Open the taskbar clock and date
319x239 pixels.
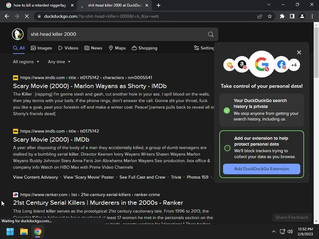click(x=305, y=232)
